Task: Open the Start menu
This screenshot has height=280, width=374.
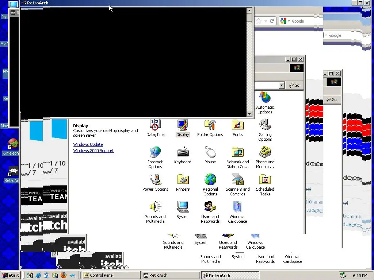Action: tap(11, 275)
